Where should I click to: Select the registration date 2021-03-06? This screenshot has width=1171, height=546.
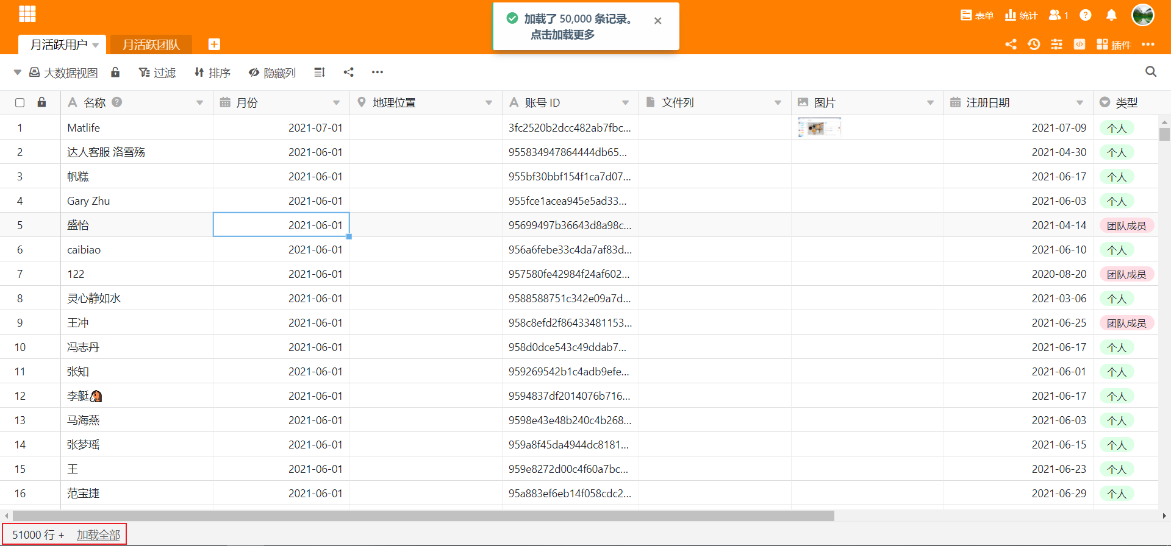[1019, 298]
